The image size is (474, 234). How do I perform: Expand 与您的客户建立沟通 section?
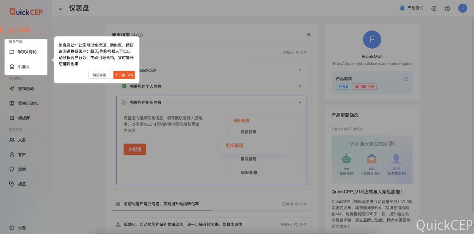(x=211, y=204)
